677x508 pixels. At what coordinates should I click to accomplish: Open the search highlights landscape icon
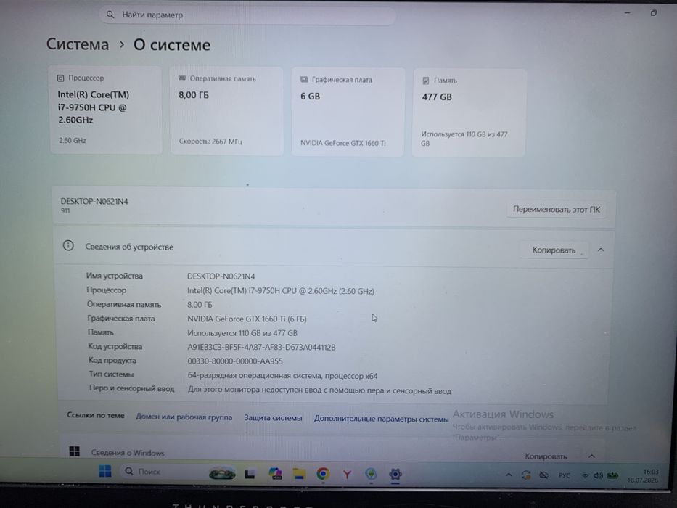pos(222,474)
